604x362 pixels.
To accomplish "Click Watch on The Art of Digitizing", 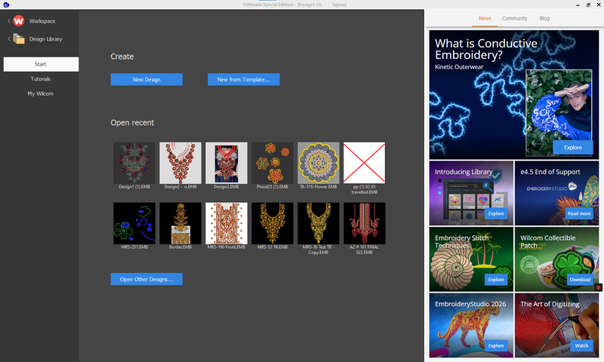I will [581, 345].
